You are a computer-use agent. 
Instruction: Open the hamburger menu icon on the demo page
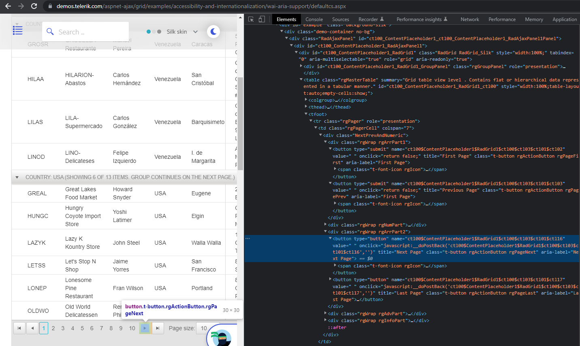[x=18, y=31]
